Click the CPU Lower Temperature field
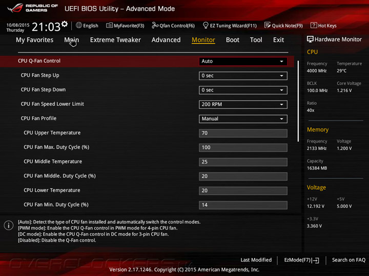The width and height of the screenshot is (369, 276). (x=243, y=190)
